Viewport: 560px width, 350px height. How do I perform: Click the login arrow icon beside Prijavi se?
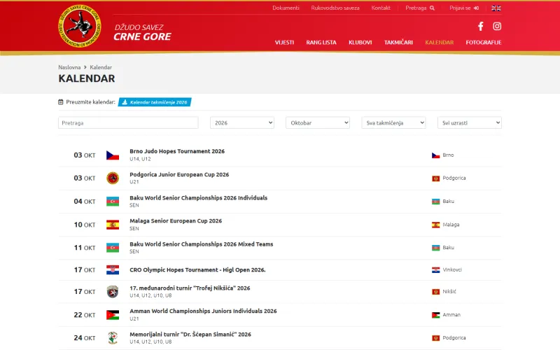click(476, 8)
